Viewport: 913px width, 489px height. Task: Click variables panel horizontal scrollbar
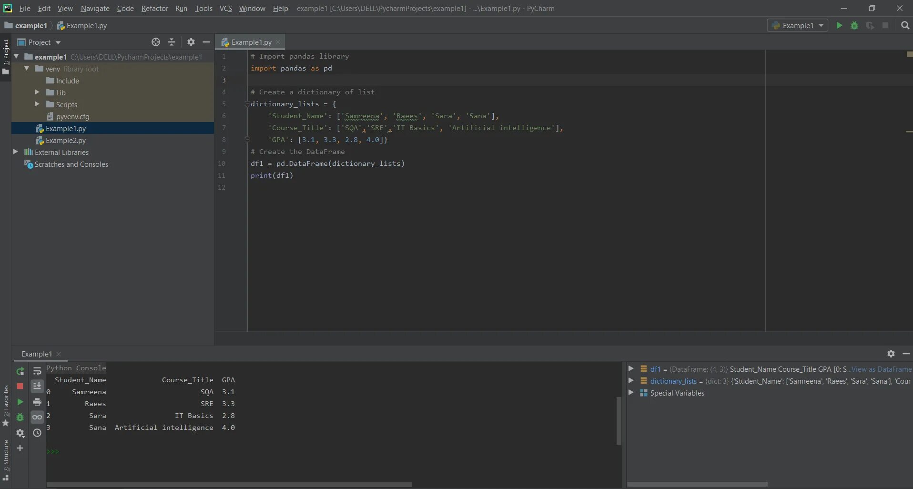pyautogui.click(x=697, y=484)
